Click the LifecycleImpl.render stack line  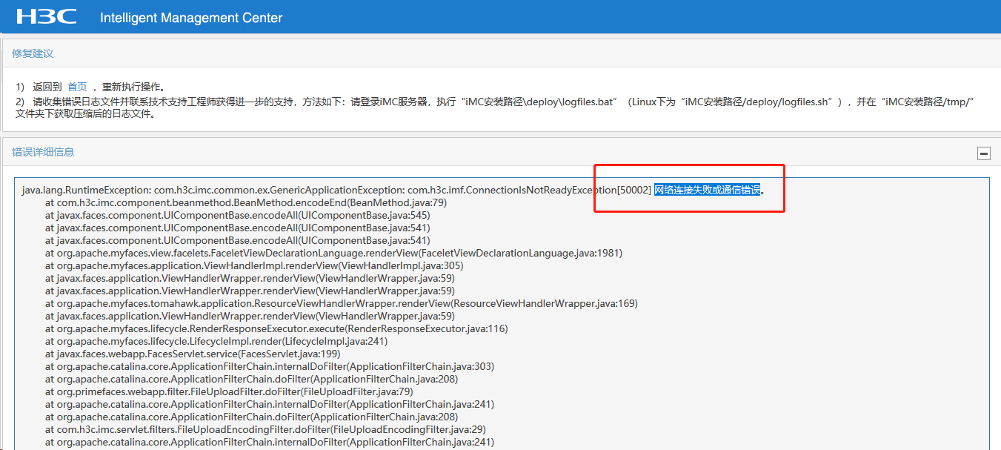(x=216, y=341)
